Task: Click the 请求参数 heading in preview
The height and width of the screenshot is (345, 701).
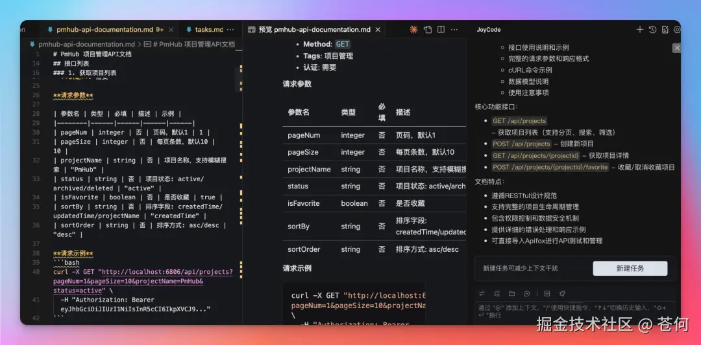Action: (297, 83)
